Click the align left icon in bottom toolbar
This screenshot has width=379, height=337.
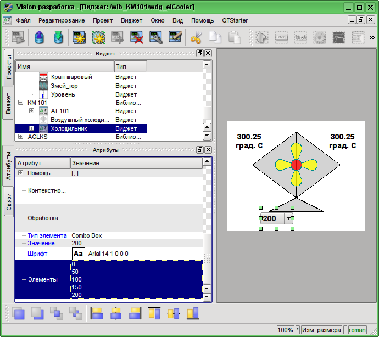pos(97,314)
